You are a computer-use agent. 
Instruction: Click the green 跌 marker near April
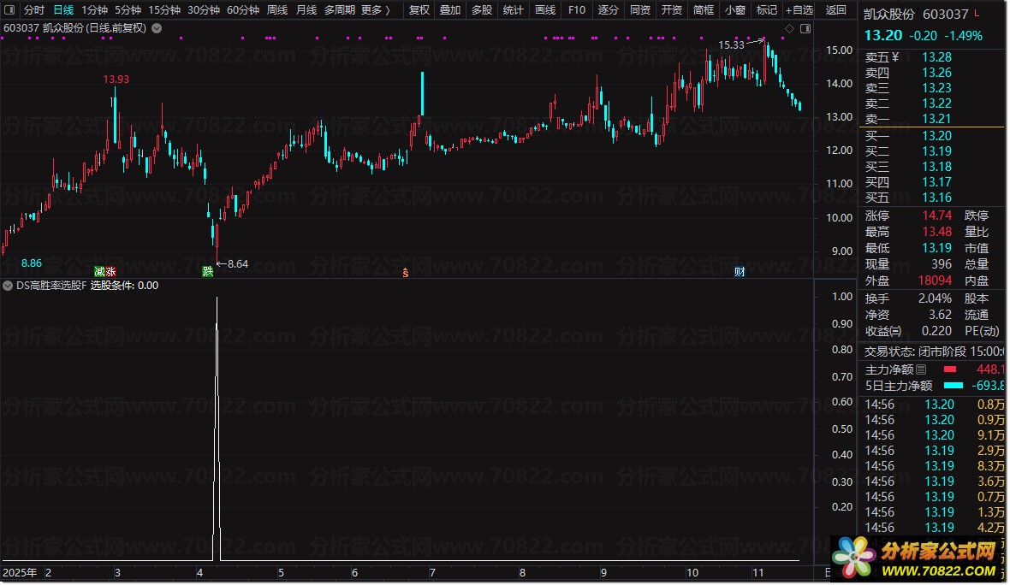click(x=207, y=272)
